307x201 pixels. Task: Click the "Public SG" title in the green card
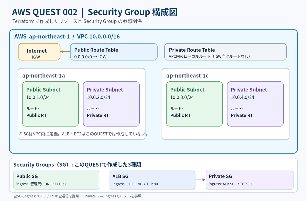[x=27, y=176]
